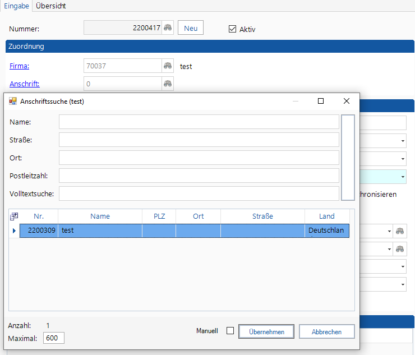This screenshot has height=355, width=415.
Task: Open the Anschrift link
Action: tap(24, 84)
